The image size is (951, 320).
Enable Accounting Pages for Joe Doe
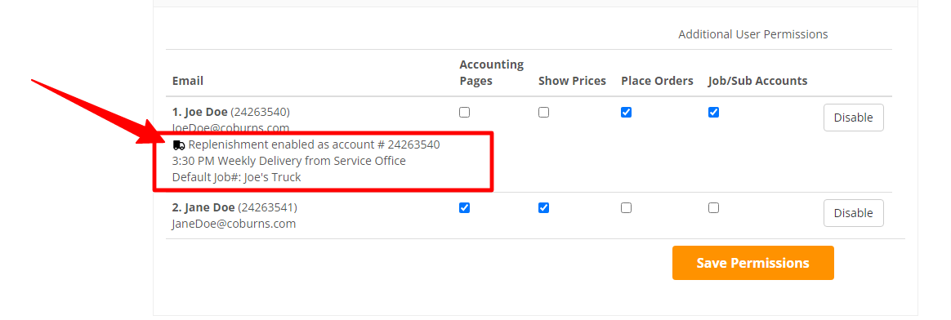click(x=465, y=112)
